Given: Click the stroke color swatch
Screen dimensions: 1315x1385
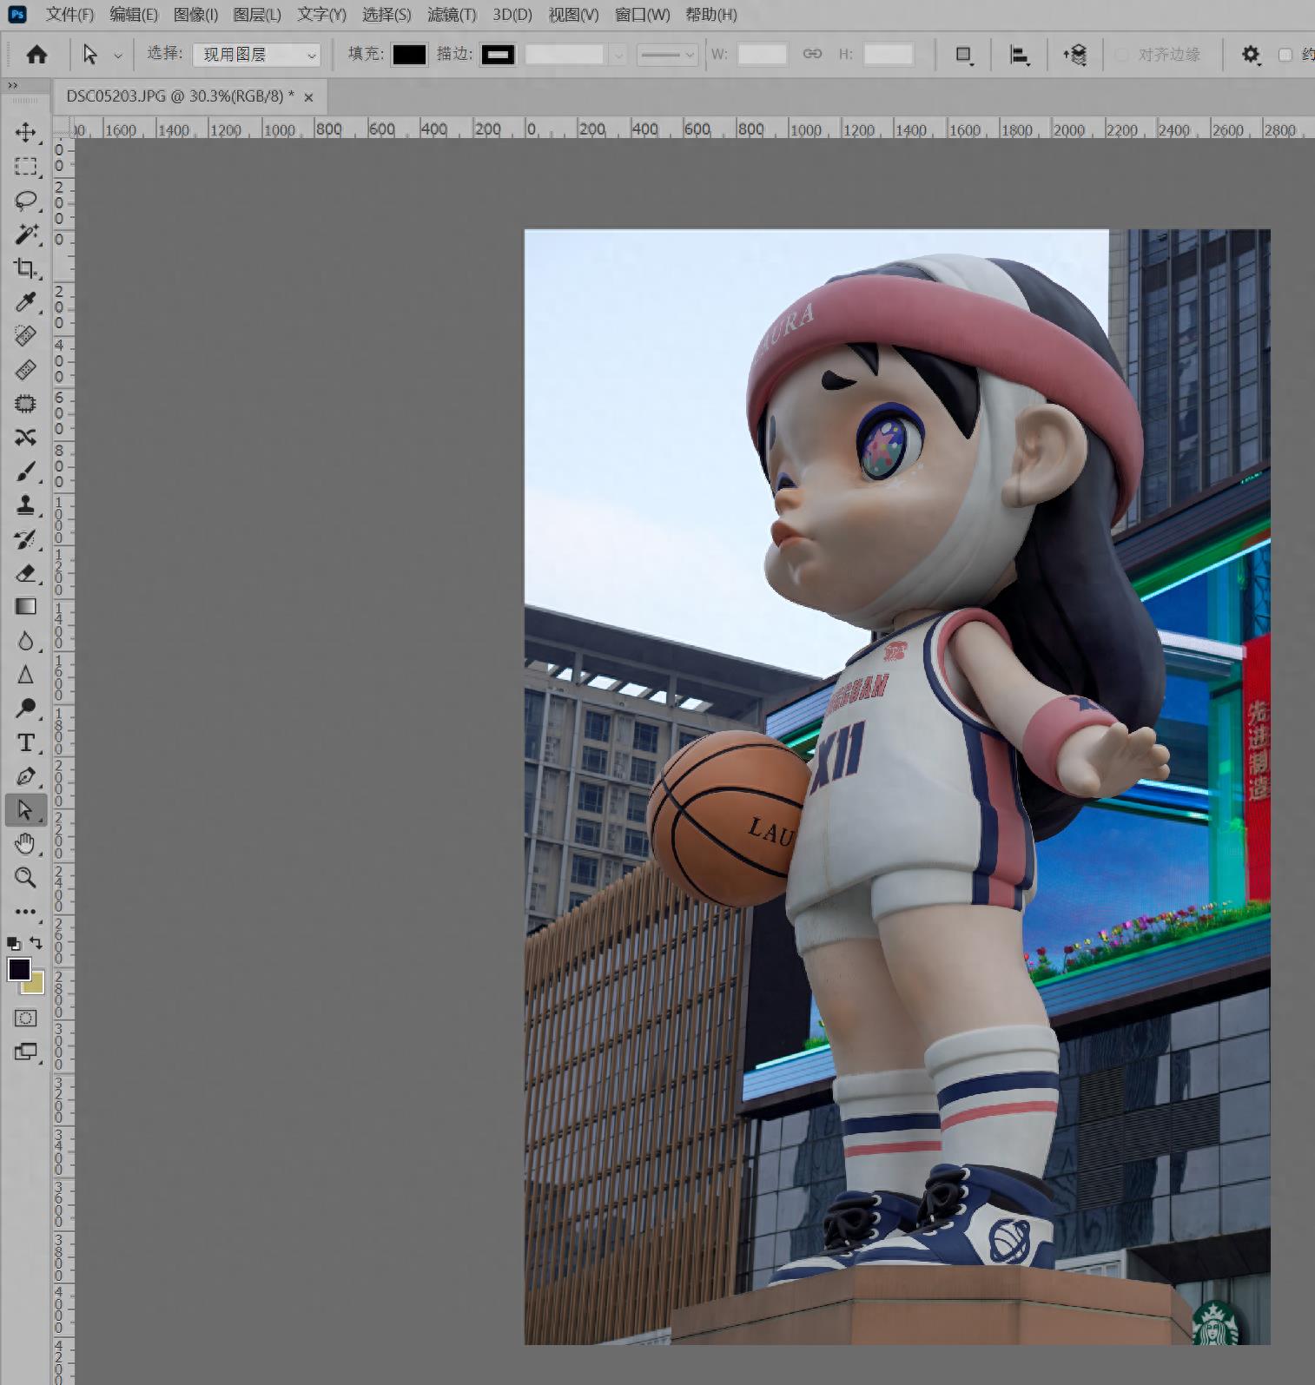Looking at the screenshot, I should coord(498,55).
